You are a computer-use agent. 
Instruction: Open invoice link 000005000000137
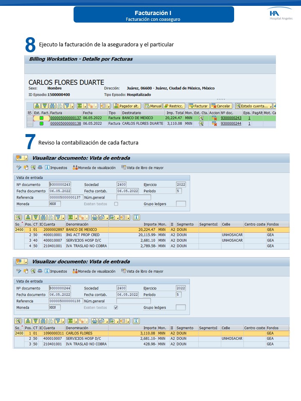(65, 118)
